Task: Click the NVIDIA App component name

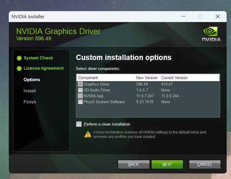Action: [x=93, y=96]
